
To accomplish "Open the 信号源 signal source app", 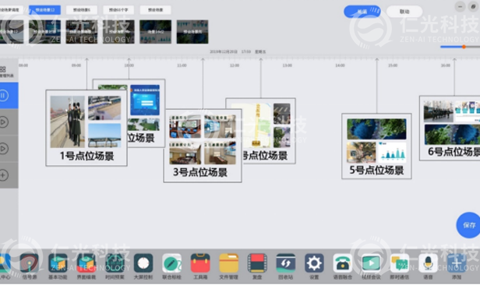I will pos(30,263).
